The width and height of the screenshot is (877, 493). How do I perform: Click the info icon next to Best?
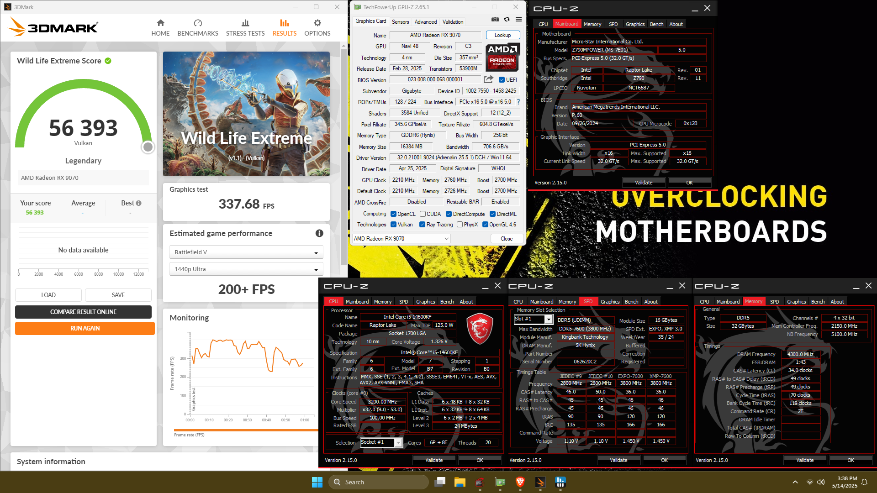coord(138,203)
